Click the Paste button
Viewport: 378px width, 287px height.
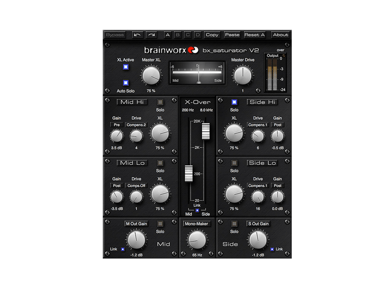[232, 35]
